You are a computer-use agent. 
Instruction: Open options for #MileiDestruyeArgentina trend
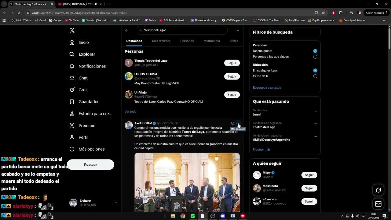point(315,136)
